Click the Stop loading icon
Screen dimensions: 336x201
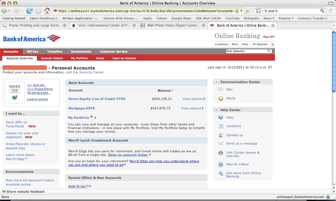pyautogui.click(x=38, y=11)
